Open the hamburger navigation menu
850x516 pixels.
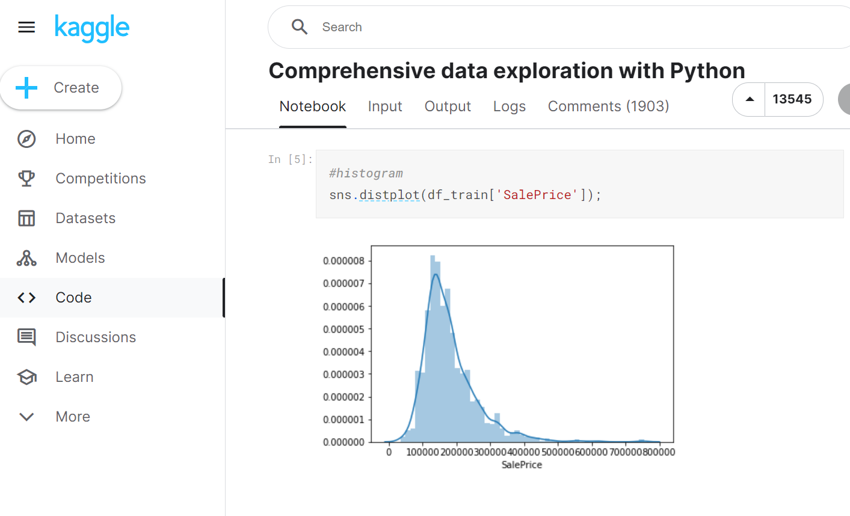(x=26, y=27)
